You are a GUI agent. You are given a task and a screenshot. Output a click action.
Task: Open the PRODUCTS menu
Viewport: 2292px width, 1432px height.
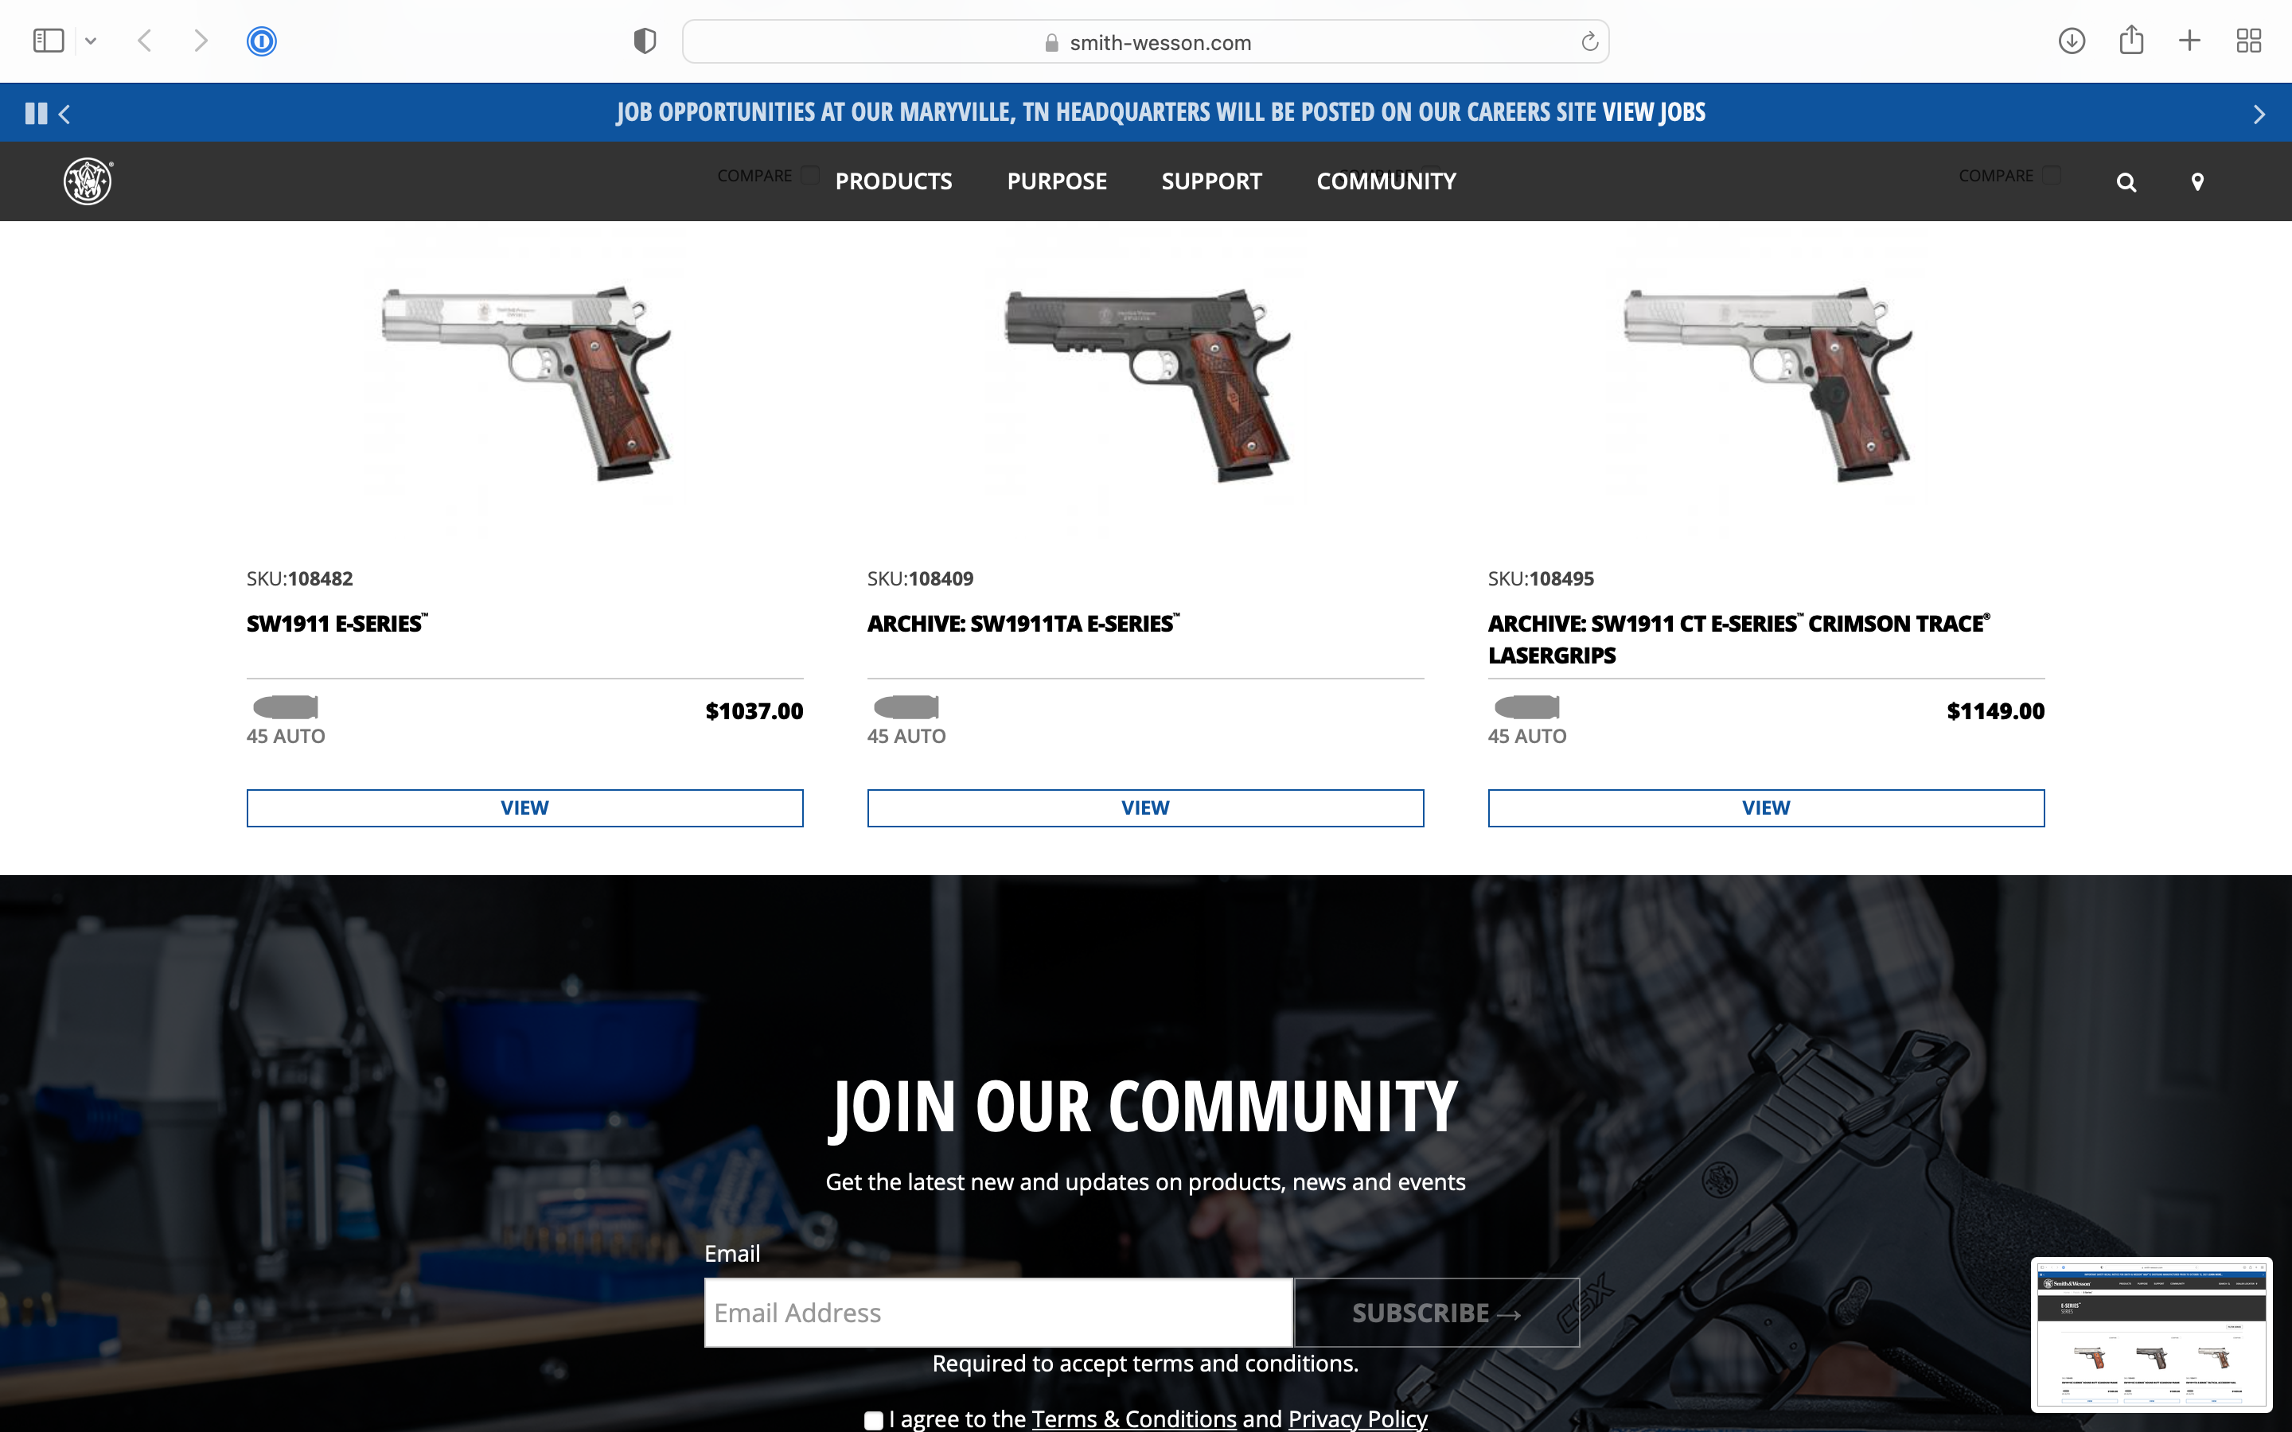click(x=893, y=181)
